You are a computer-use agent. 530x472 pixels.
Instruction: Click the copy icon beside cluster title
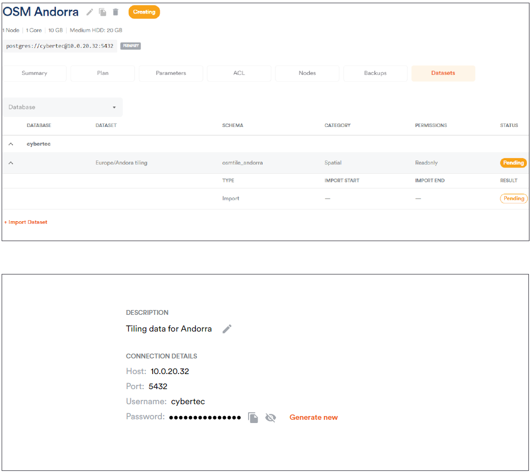(102, 12)
